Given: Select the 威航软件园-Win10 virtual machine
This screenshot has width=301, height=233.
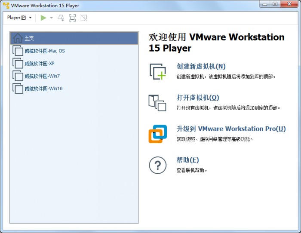Looking at the screenshot, I should [74, 89].
